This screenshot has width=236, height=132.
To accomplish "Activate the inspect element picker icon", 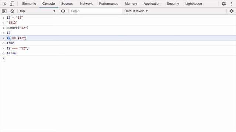I will point(4,4).
